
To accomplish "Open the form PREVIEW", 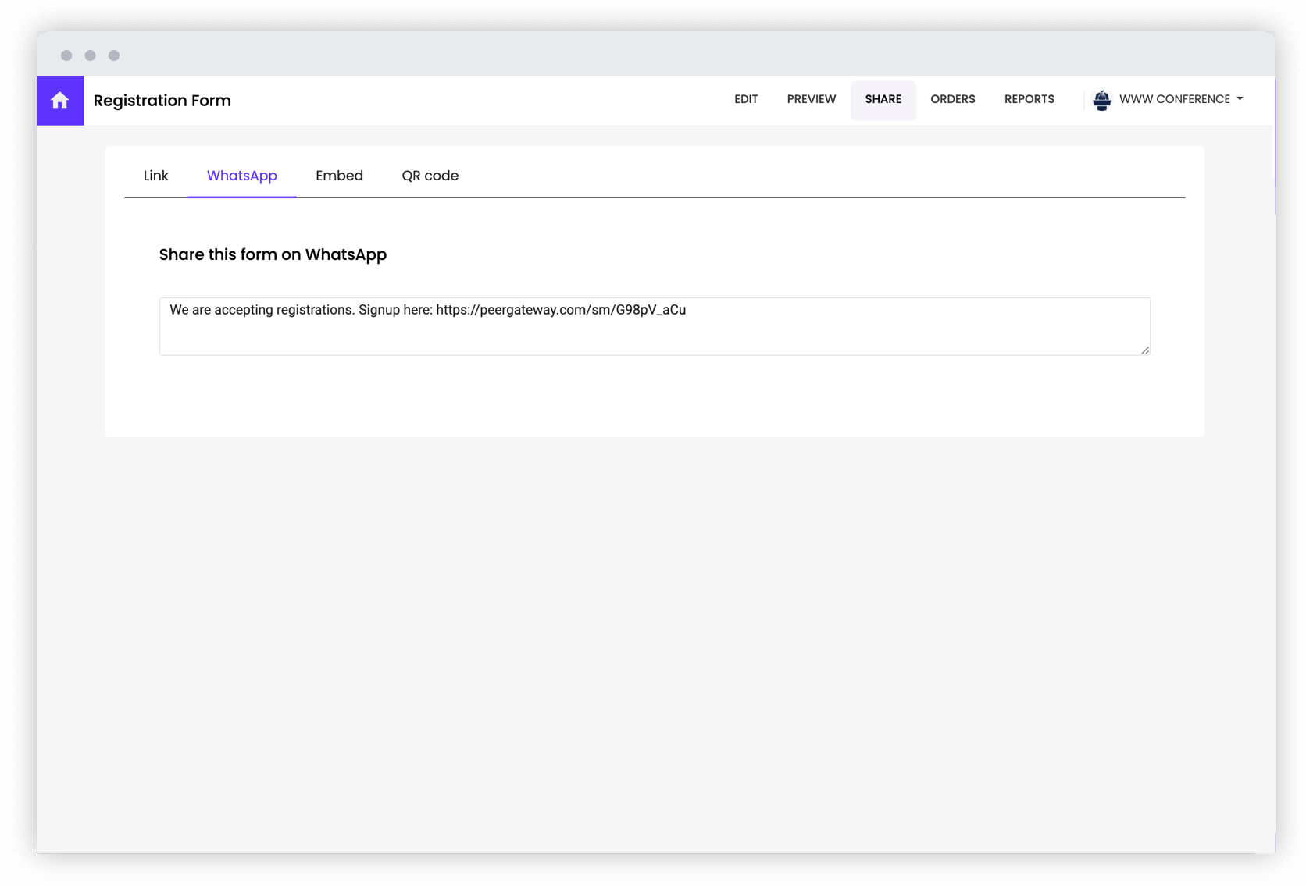I will (811, 99).
